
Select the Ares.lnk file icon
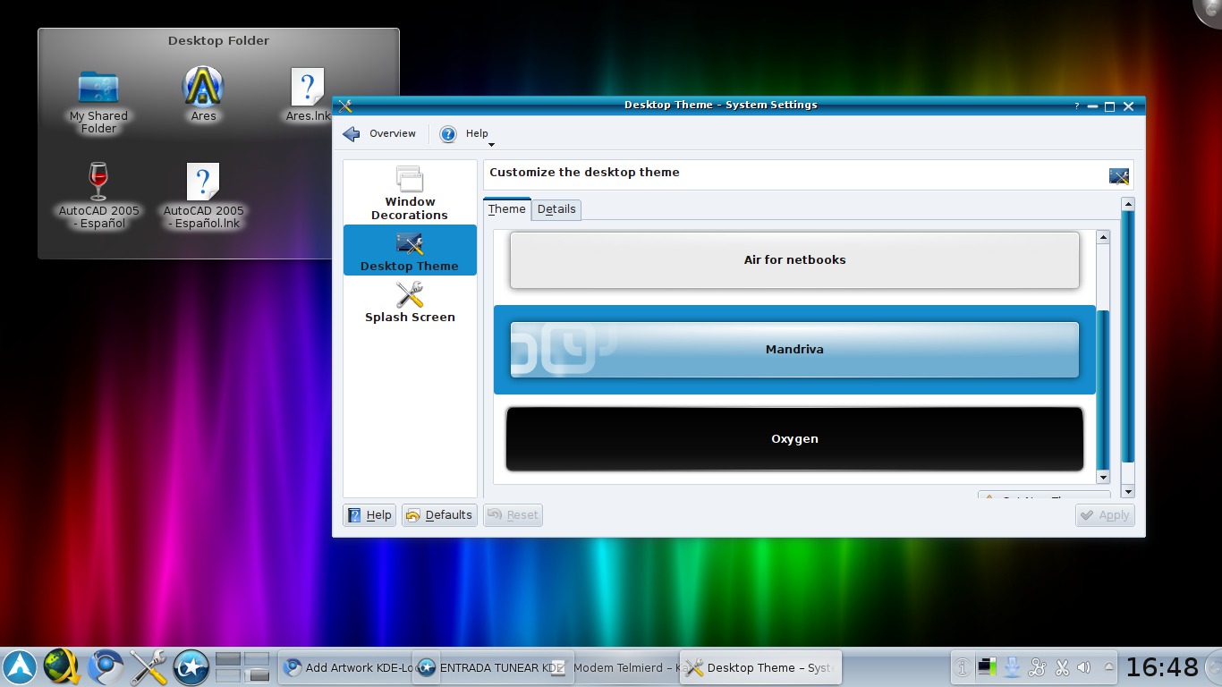308,96
